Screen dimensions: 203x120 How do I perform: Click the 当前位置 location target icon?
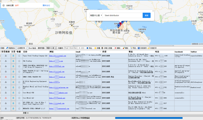[4, 5]
